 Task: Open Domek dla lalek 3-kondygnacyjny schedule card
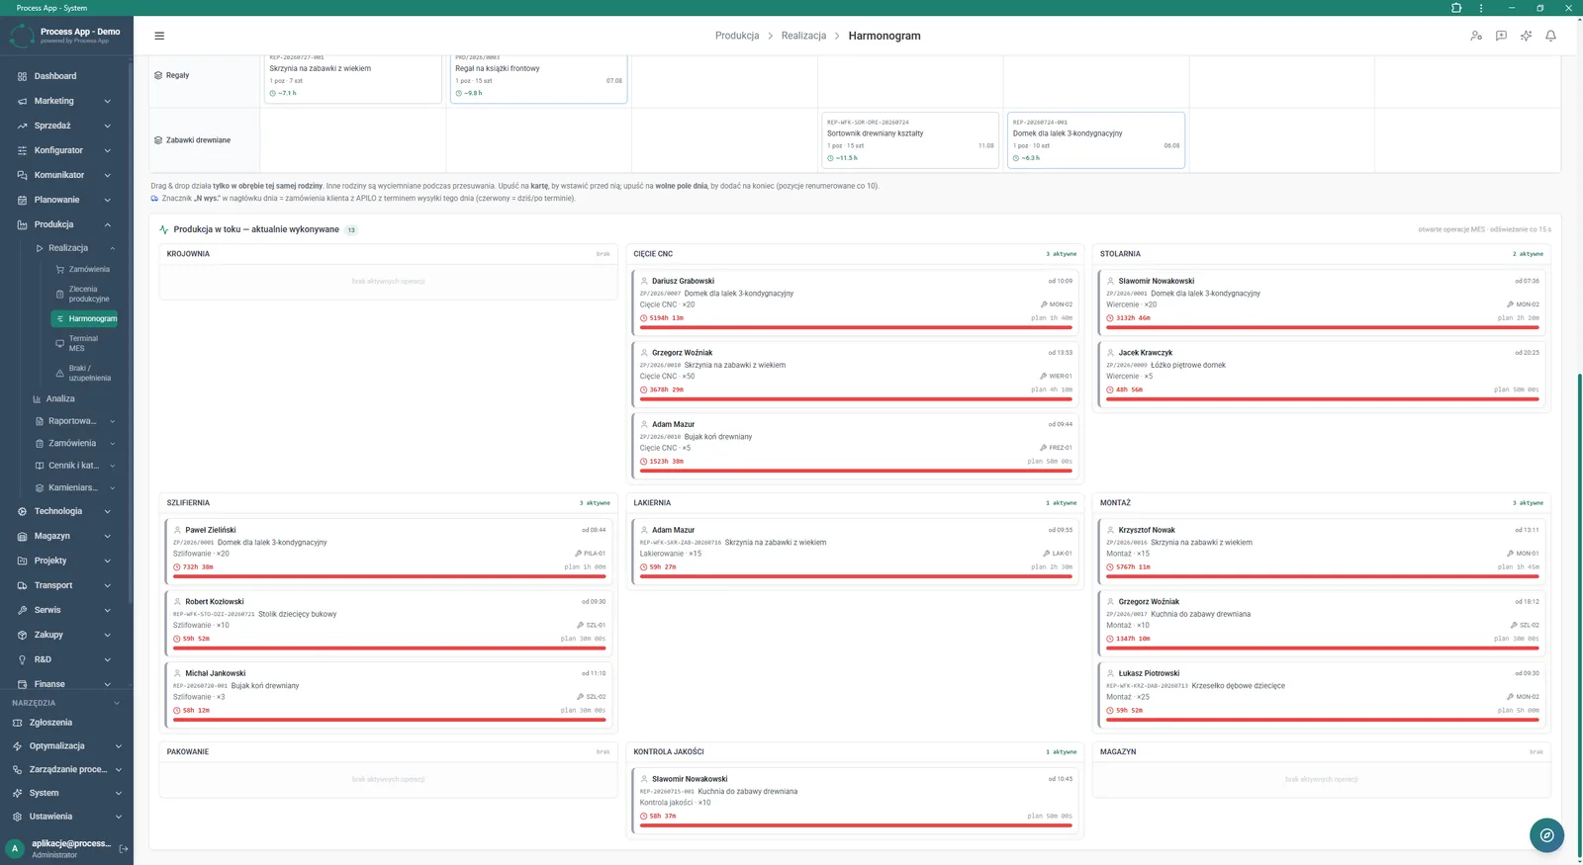click(1096, 140)
